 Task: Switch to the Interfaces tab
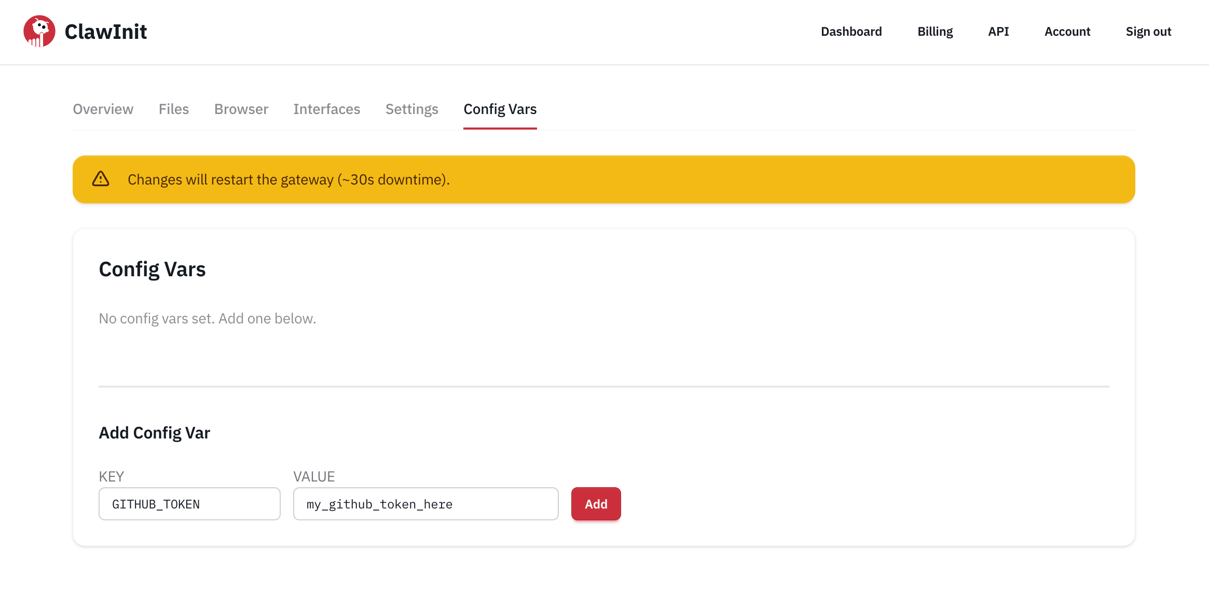tap(326, 109)
